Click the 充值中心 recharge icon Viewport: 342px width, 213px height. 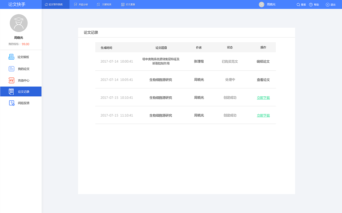point(11,80)
